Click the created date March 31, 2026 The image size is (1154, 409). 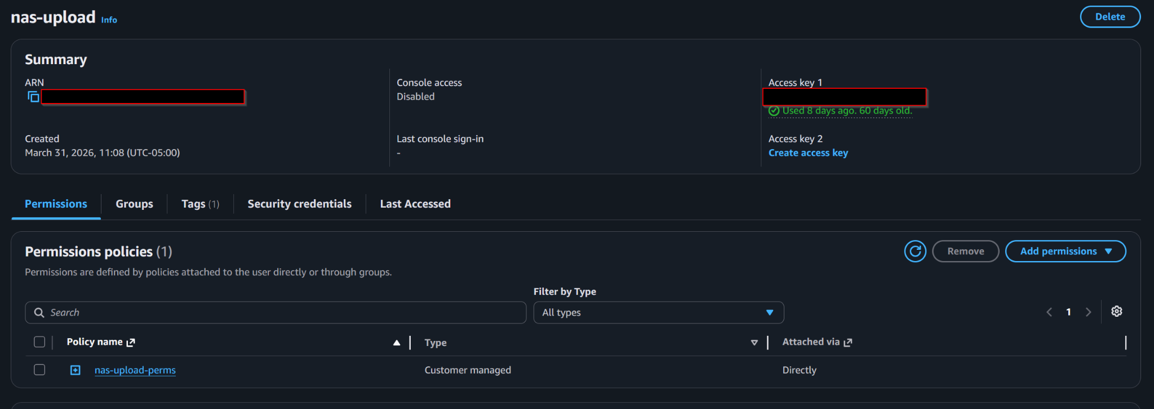tap(103, 153)
